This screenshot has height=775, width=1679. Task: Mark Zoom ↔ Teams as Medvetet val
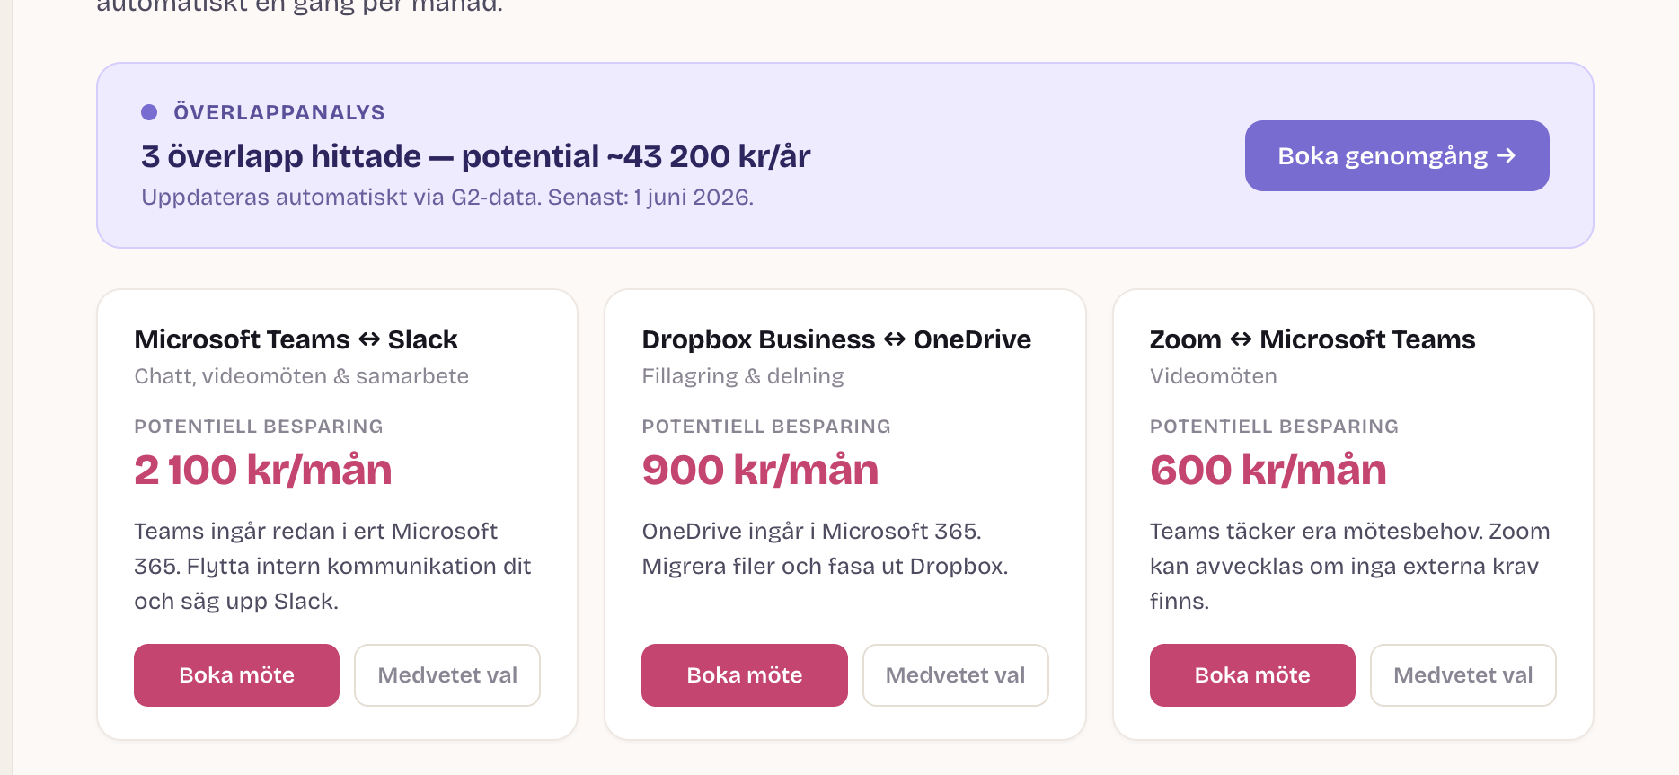coord(1463,675)
